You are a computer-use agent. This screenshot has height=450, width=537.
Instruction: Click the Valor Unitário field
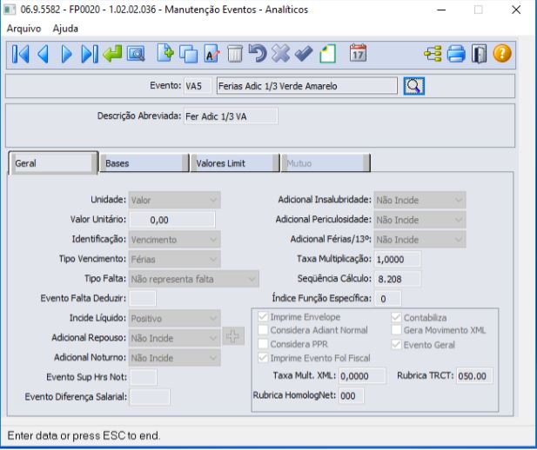click(172, 220)
